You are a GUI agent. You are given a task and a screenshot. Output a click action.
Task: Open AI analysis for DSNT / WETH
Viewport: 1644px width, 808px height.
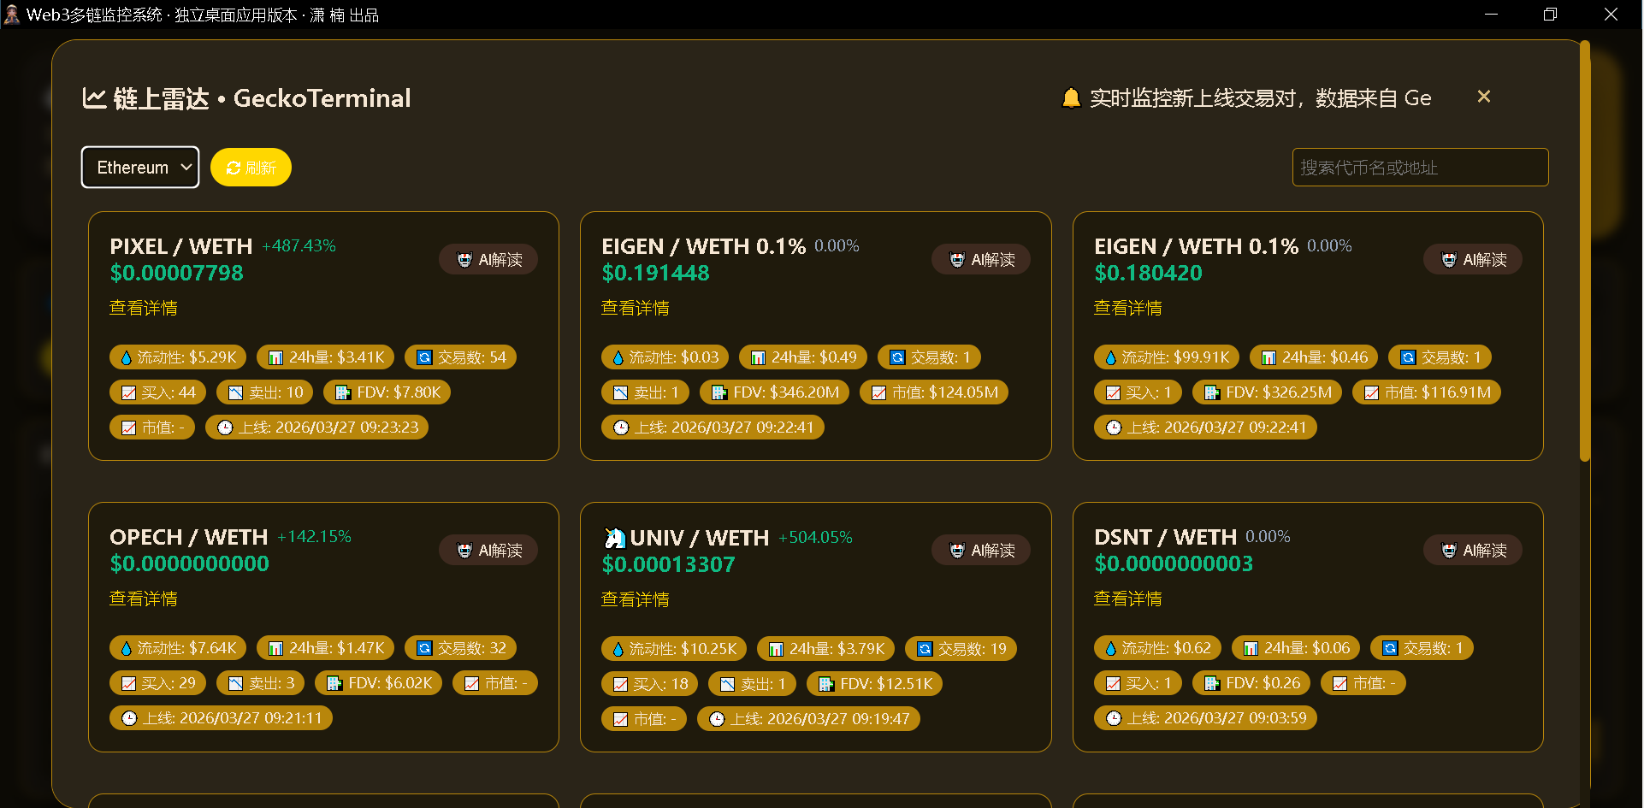[1473, 551]
